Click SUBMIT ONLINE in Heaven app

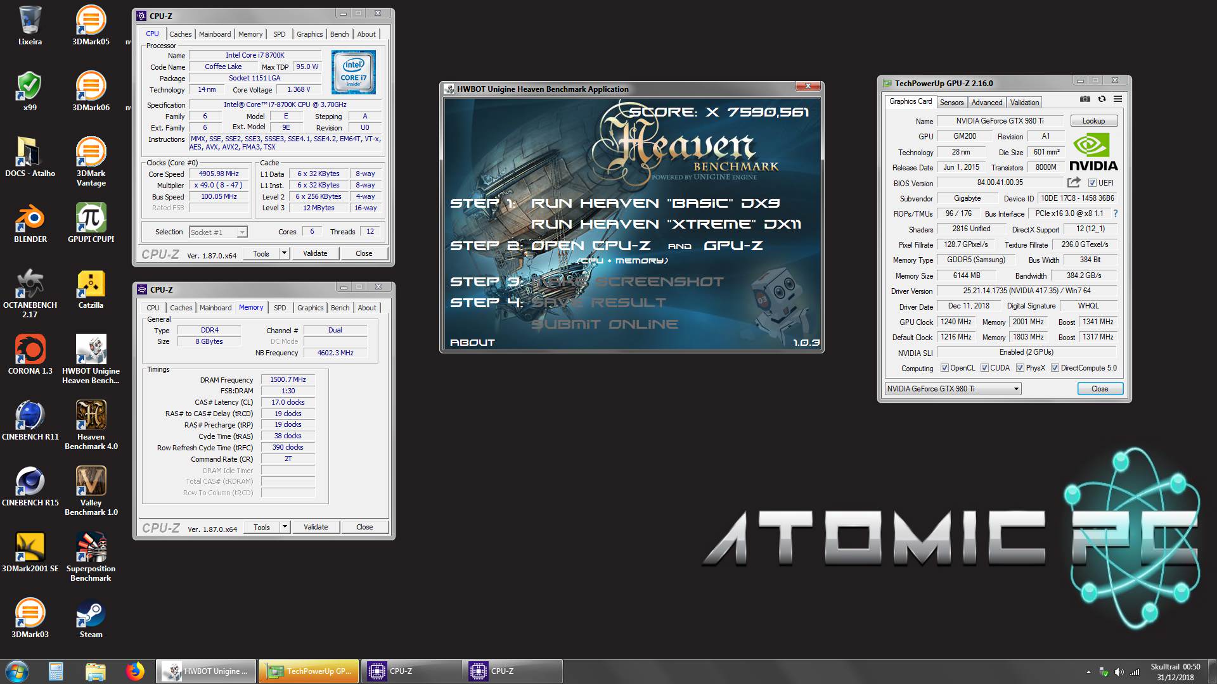(605, 324)
